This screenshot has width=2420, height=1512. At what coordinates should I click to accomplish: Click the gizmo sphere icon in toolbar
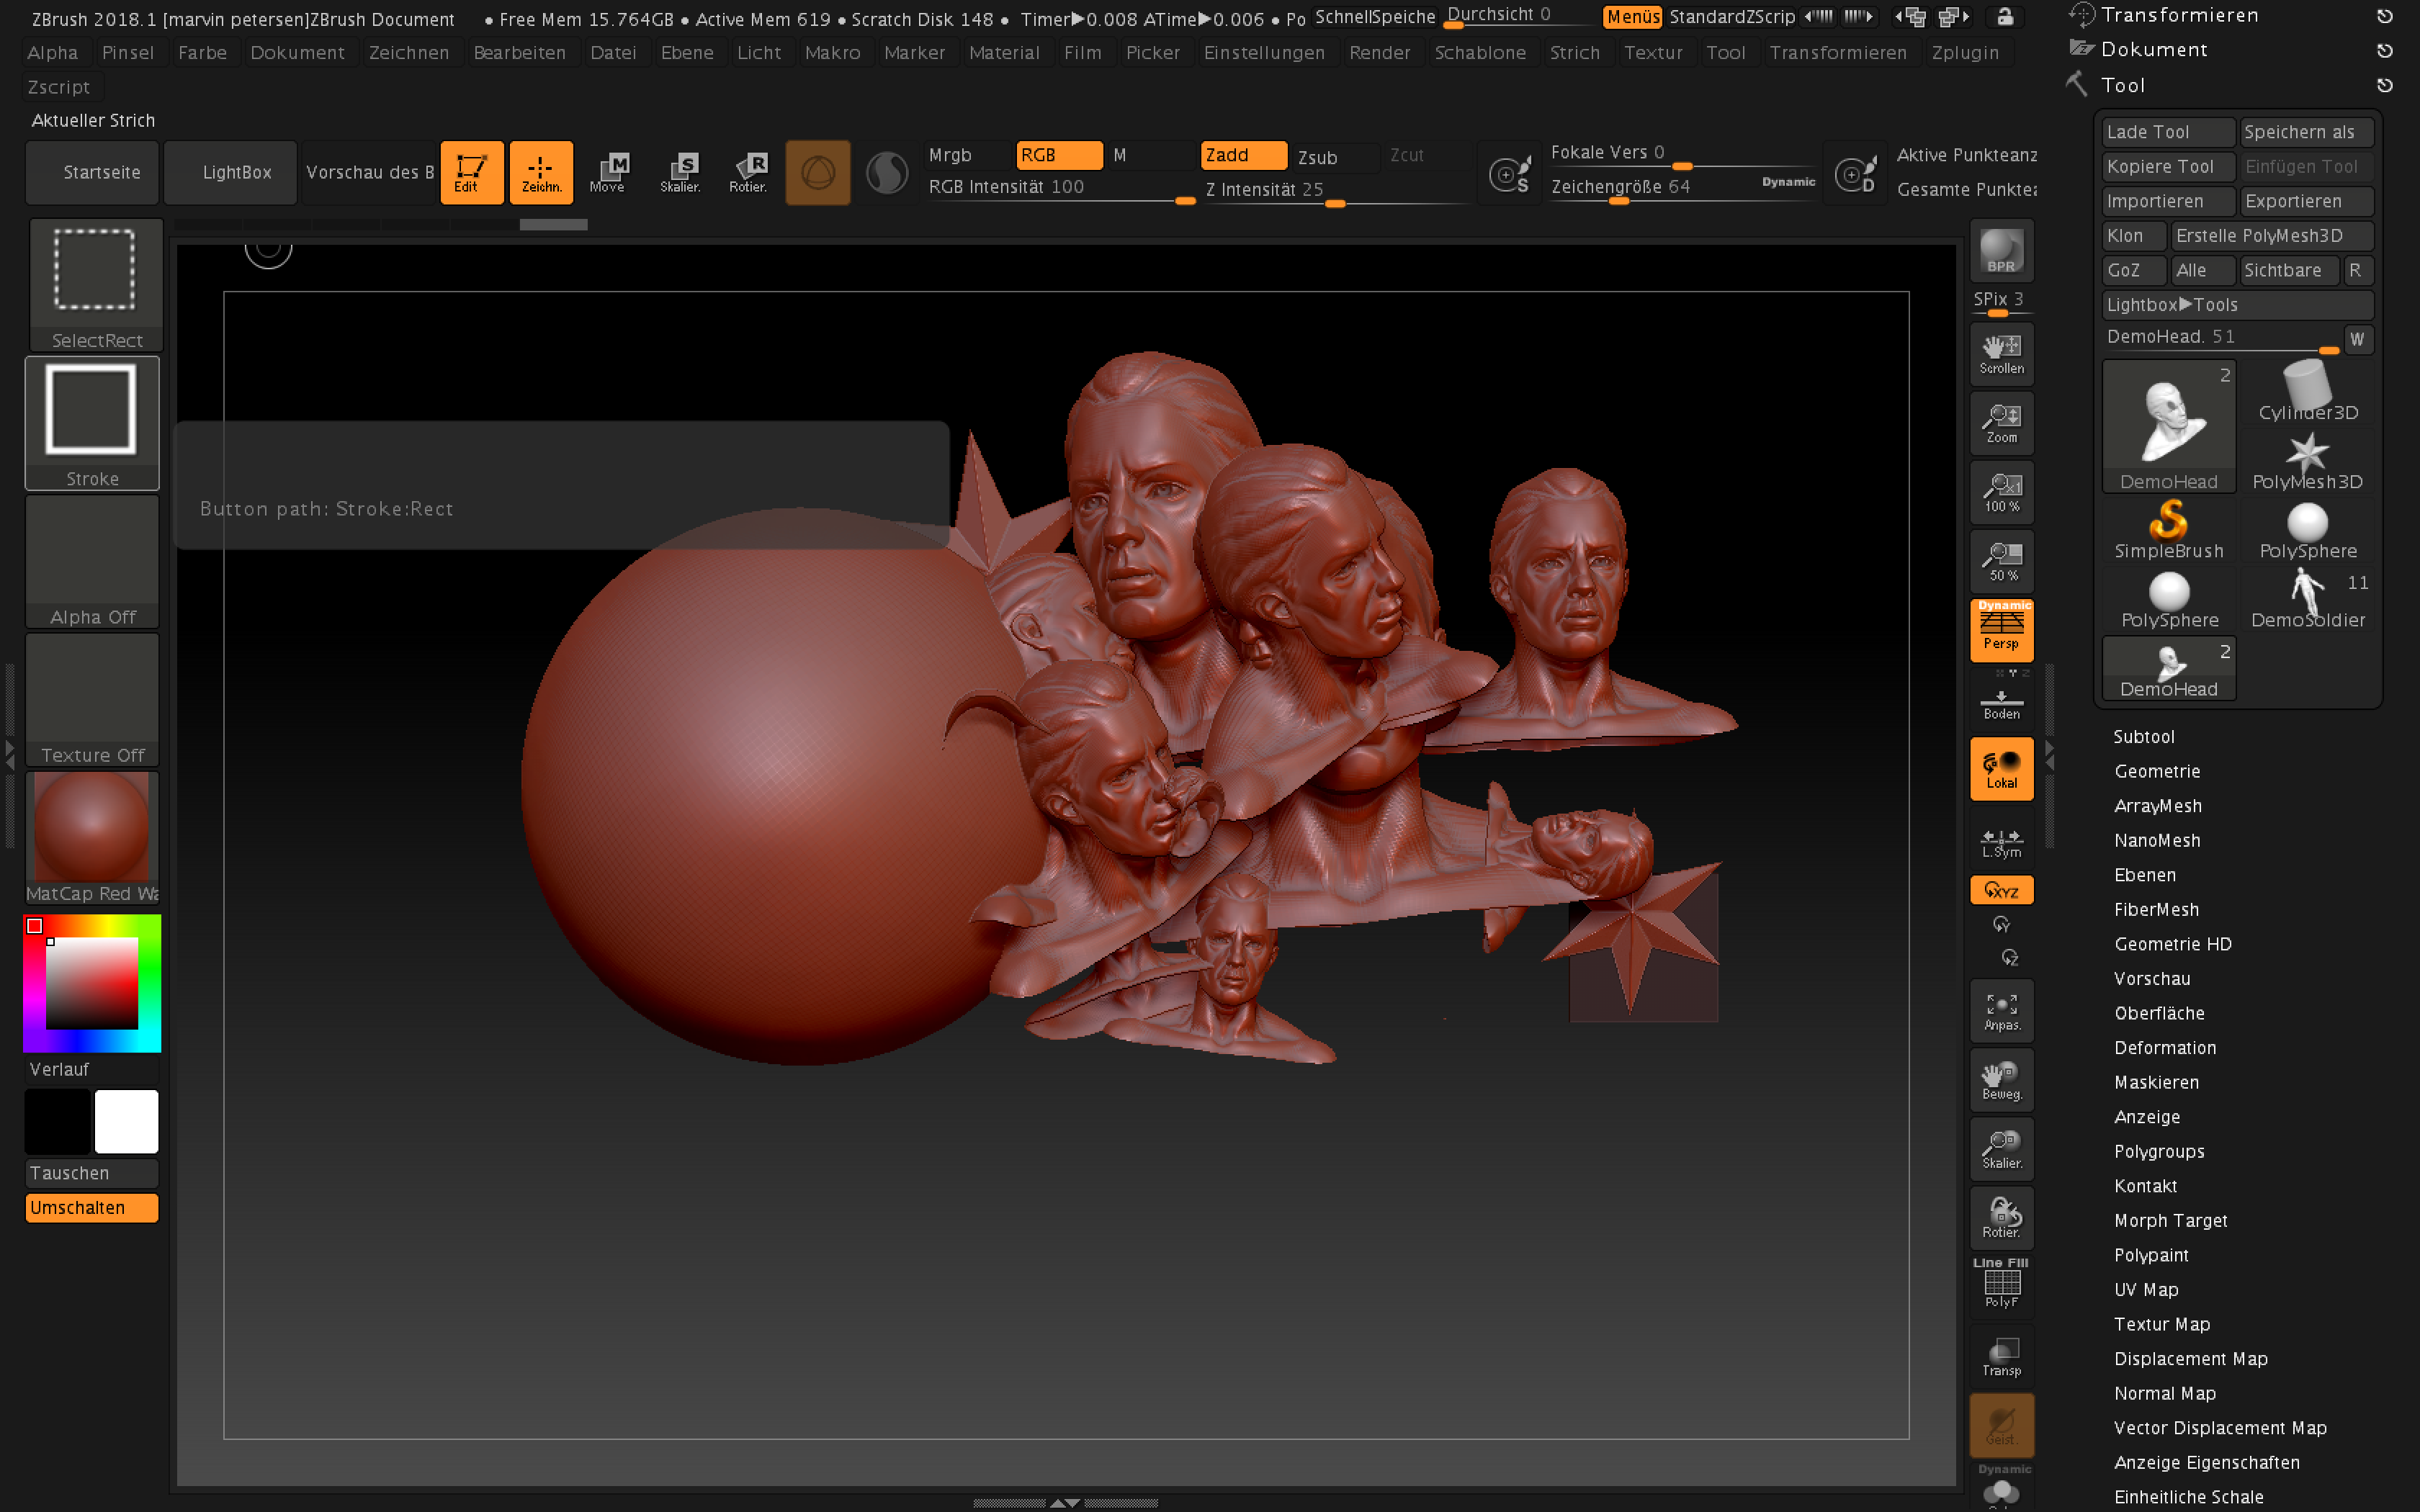tap(817, 172)
